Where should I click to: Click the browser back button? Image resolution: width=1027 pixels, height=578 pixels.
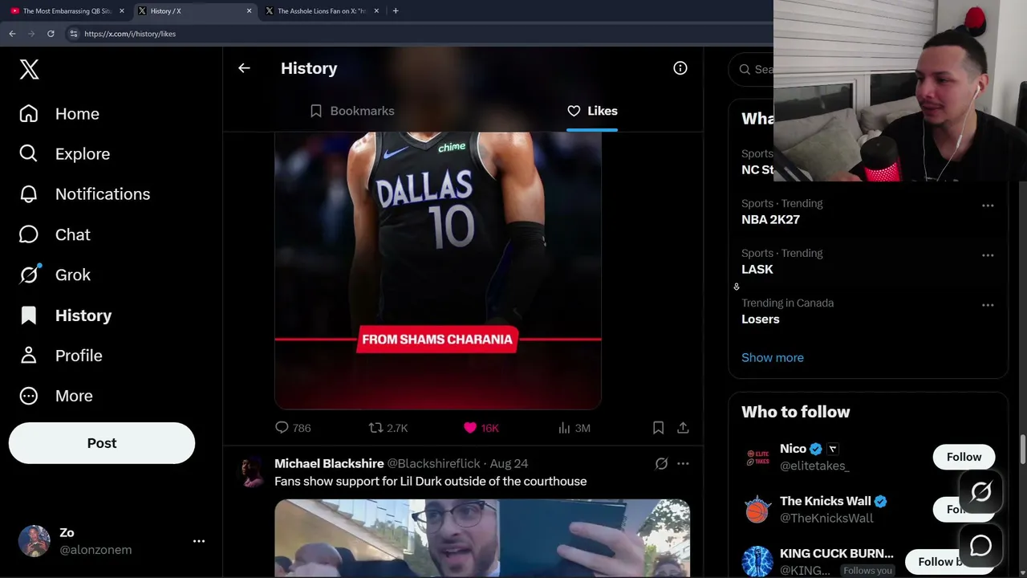pos(12,34)
